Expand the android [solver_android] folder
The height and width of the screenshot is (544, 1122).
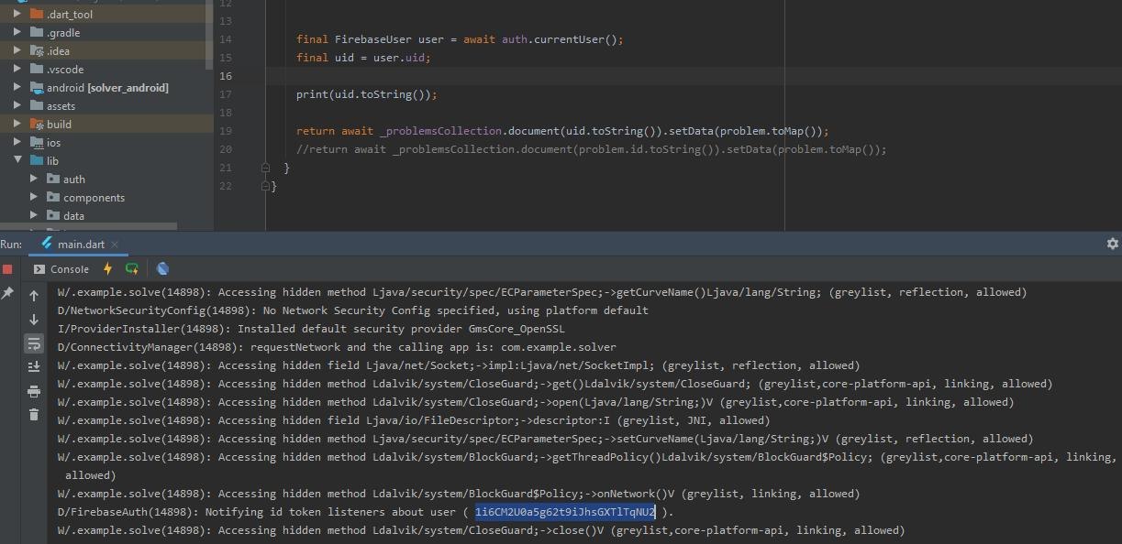(x=17, y=88)
